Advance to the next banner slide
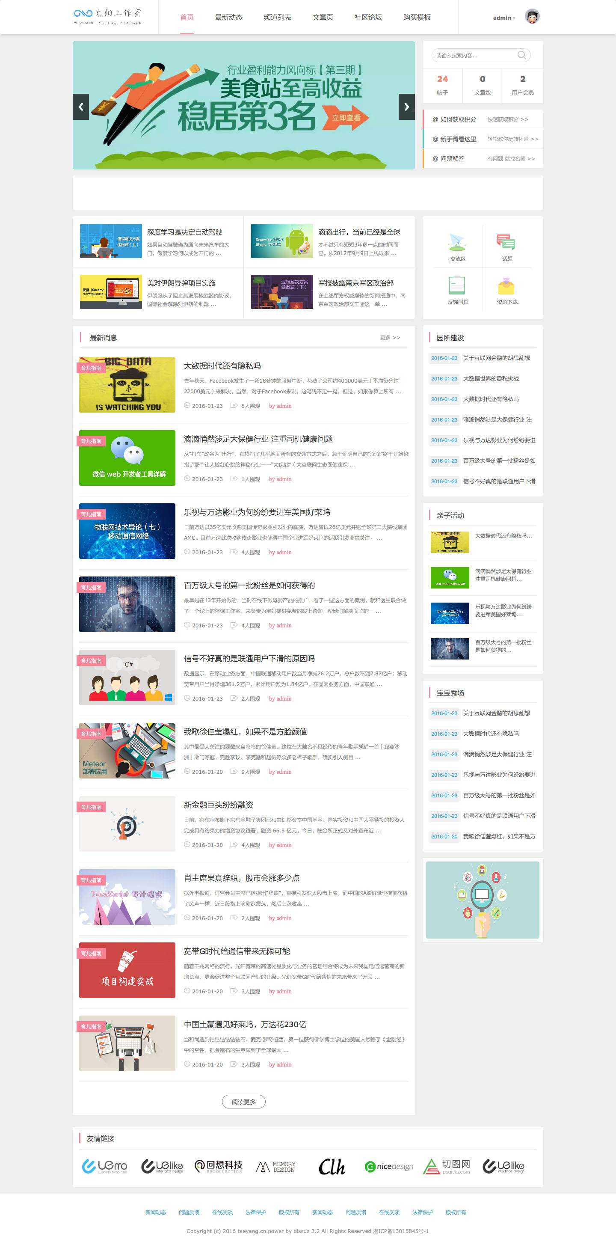 tap(406, 107)
